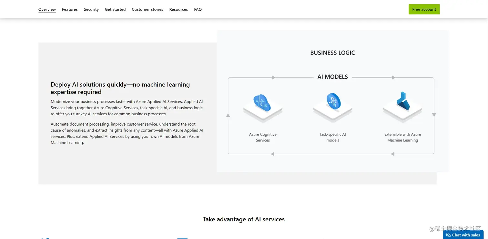Viewport: 488px width, 239px height.
Task: Click paragraph starting 'Automate document processing'
Action: click(x=127, y=133)
